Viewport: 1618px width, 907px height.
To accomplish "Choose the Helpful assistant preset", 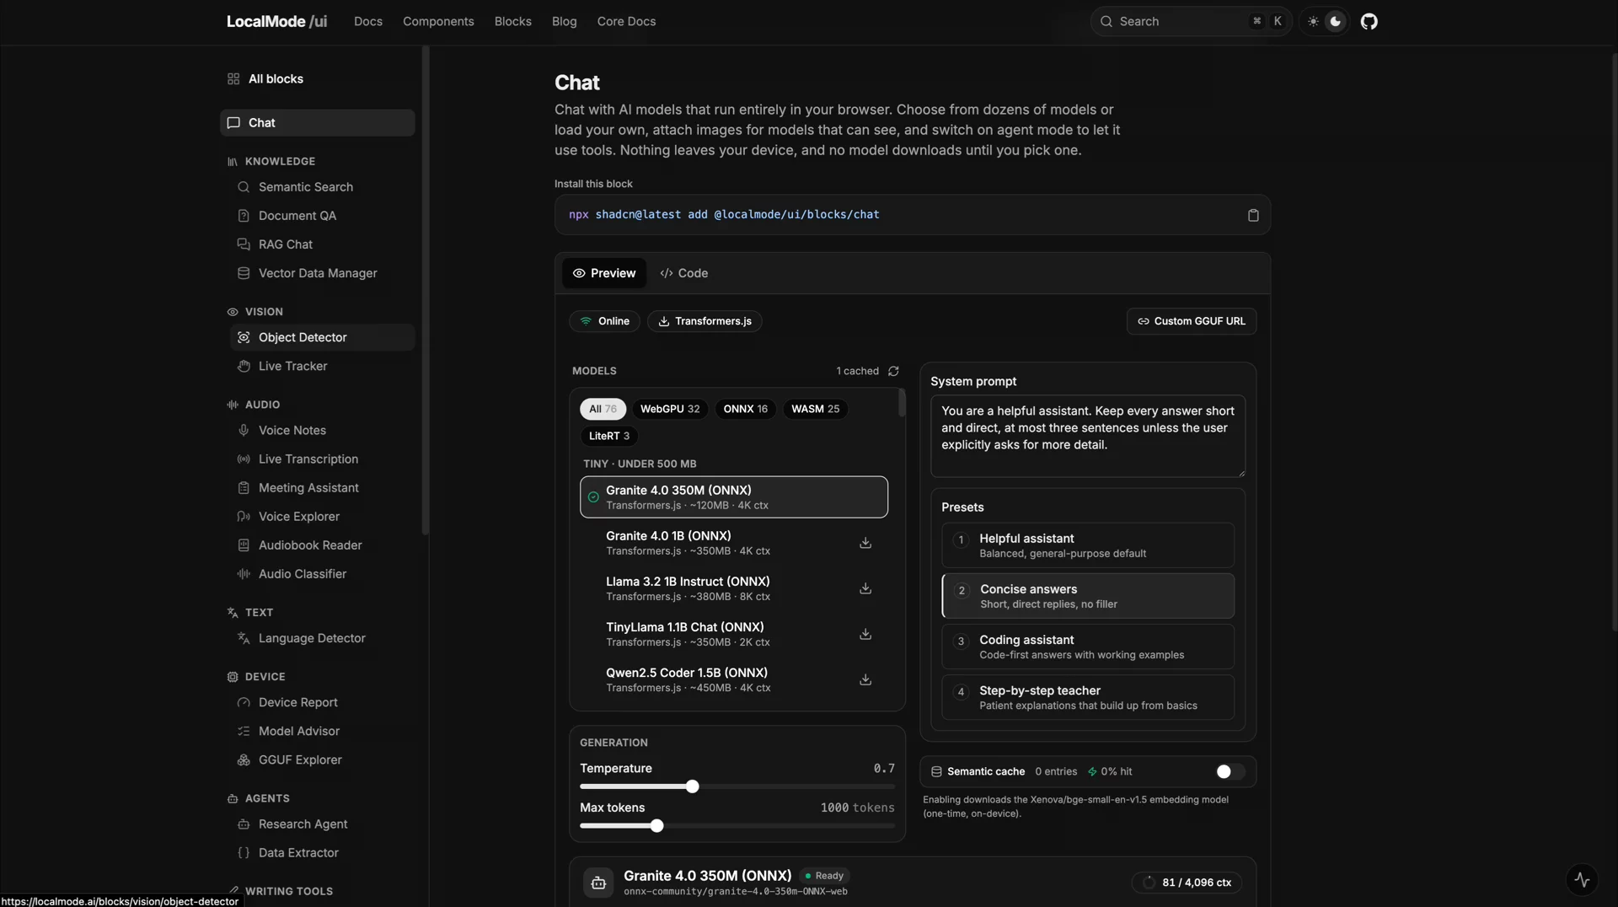I will click(x=1087, y=545).
